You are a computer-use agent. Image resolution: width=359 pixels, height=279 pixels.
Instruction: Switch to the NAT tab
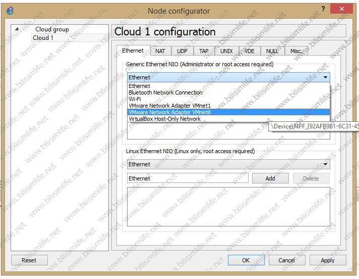click(x=160, y=51)
